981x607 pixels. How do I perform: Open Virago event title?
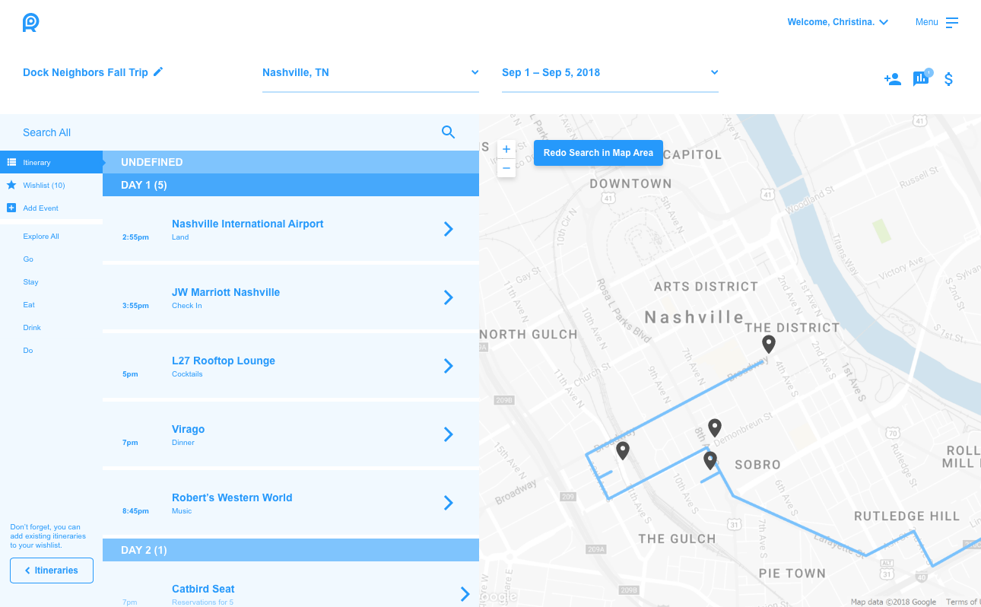point(188,429)
